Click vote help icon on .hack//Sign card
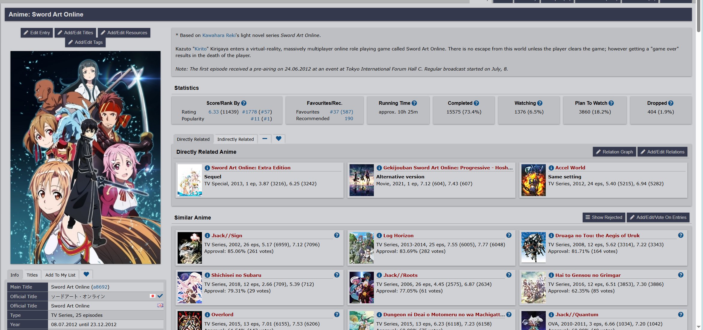The image size is (703, 330). click(x=337, y=235)
